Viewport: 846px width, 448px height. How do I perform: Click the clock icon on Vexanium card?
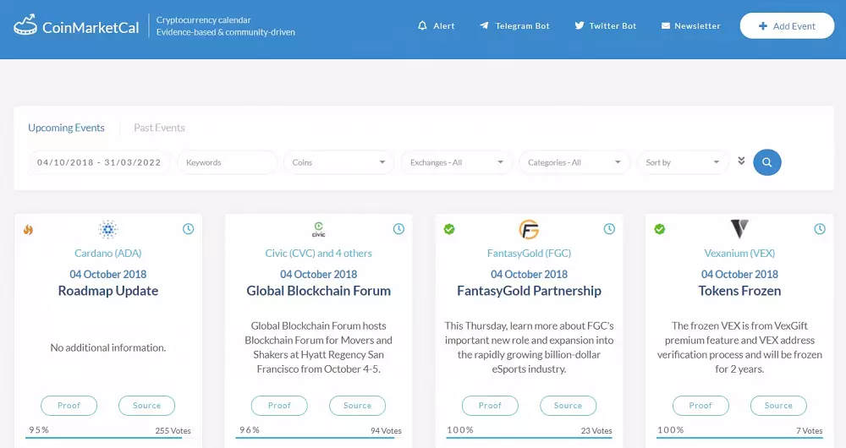click(820, 229)
